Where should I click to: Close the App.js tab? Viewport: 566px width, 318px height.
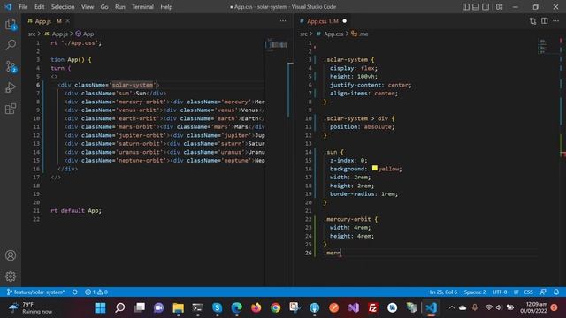tap(67, 21)
